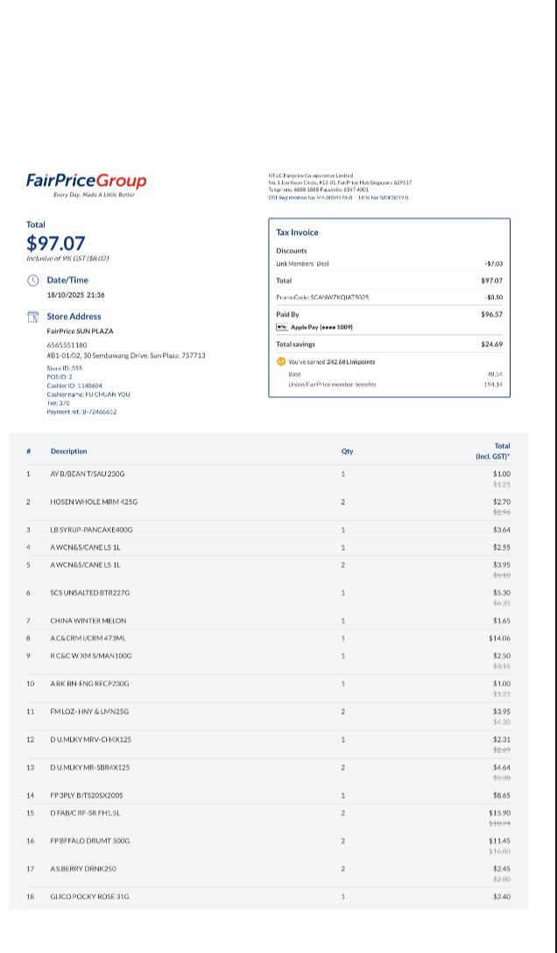Click the 'Cashier ID: 1140604' line
The image size is (557, 953).
click(x=74, y=386)
